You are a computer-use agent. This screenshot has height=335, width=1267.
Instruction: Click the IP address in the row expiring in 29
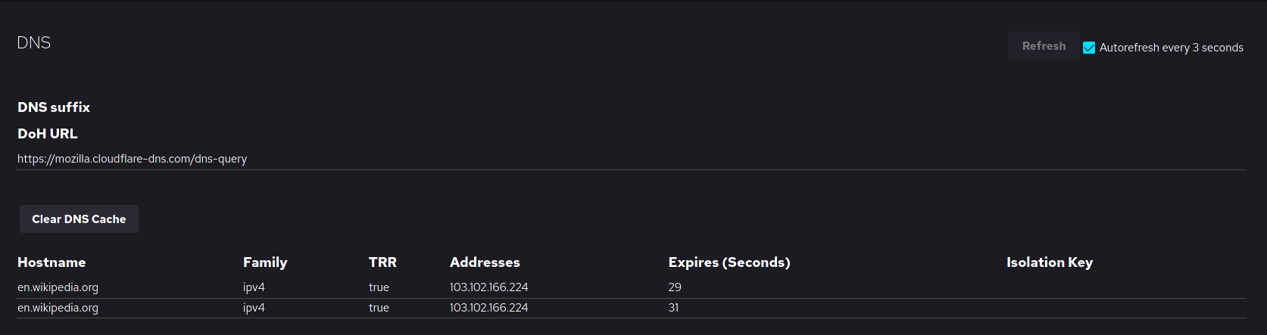pyautogui.click(x=488, y=287)
